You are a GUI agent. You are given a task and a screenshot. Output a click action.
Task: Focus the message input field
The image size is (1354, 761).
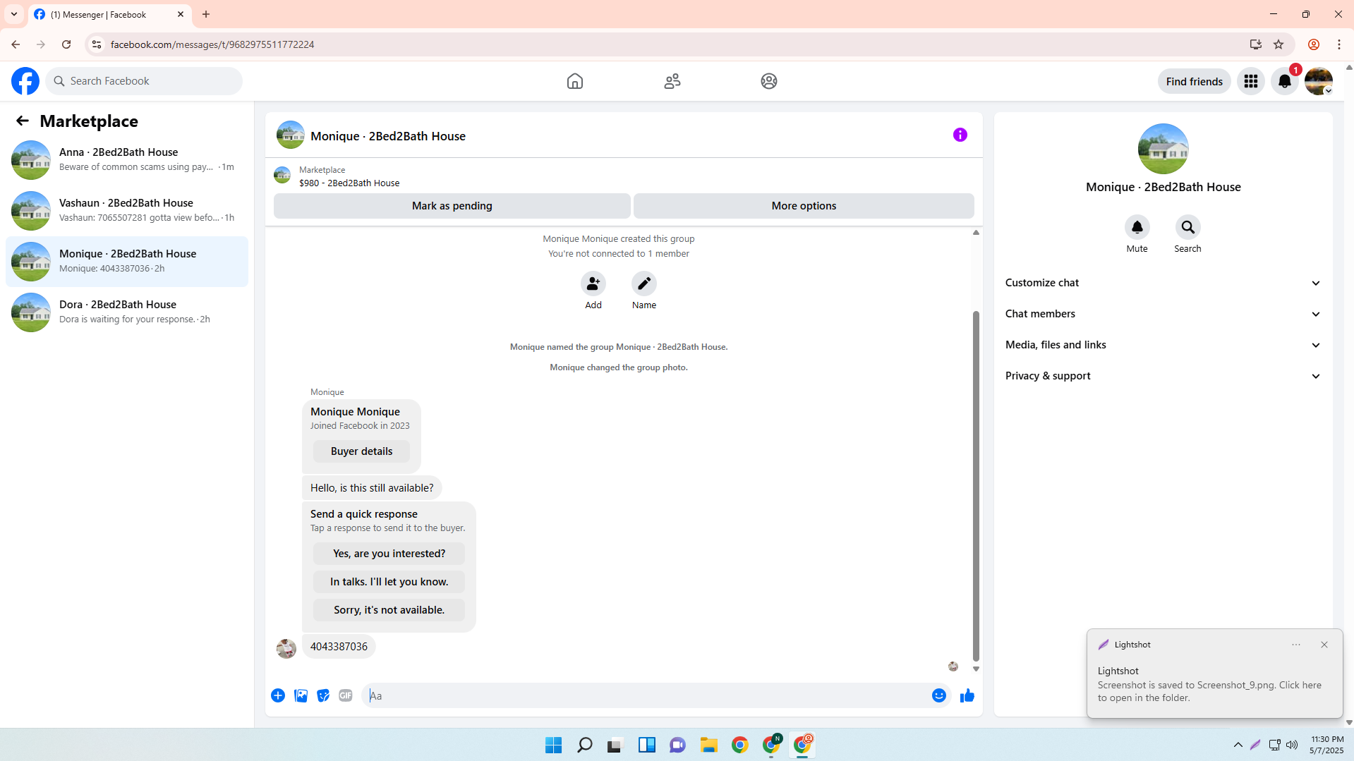point(646,695)
